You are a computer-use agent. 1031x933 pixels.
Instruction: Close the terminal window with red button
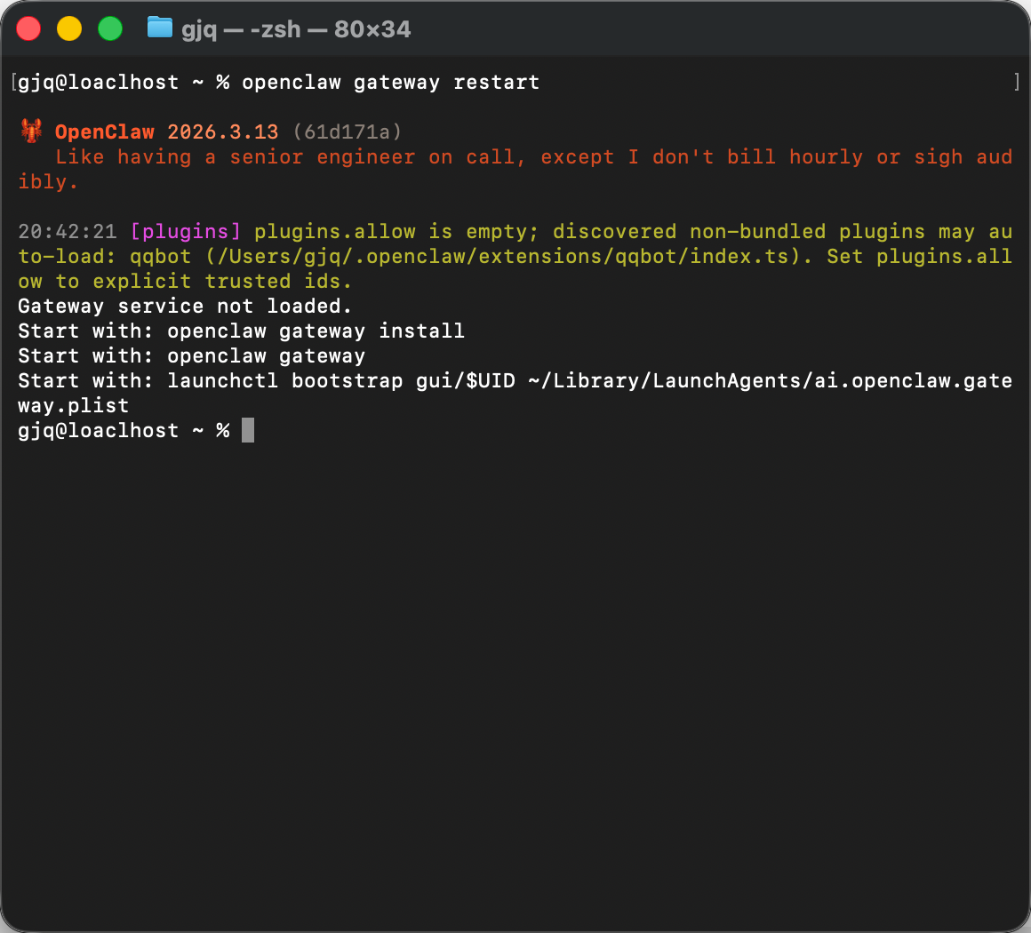click(29, 28)
